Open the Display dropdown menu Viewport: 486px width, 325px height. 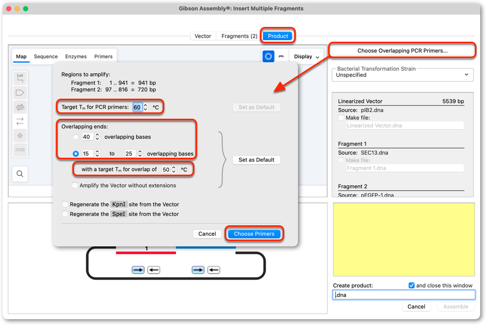coord(306,56)
